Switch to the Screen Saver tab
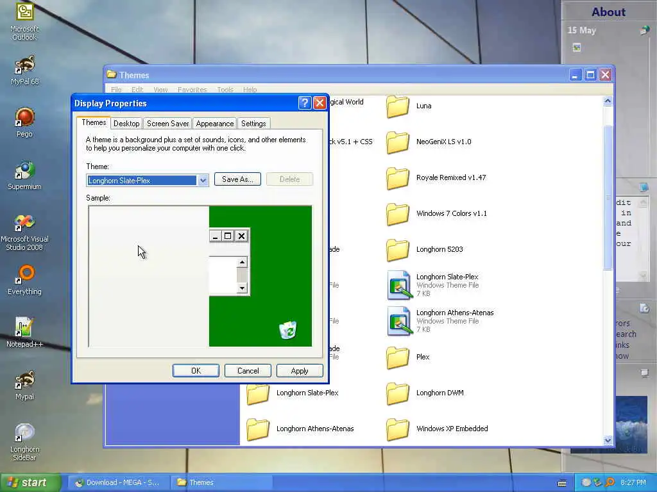This screenshot has height=492, width=657. click(167, 124)
